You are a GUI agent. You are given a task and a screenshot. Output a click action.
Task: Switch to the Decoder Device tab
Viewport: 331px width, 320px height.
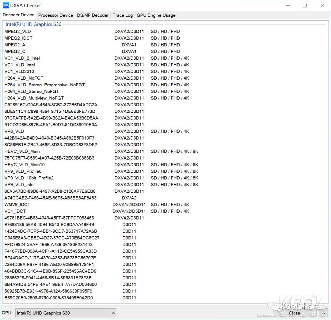tap(18, 15)
